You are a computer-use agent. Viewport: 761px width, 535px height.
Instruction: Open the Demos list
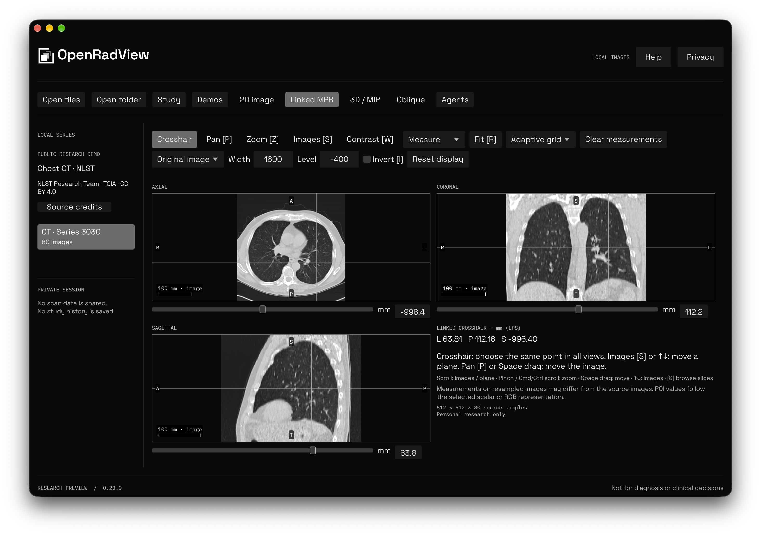click(209, 99)
